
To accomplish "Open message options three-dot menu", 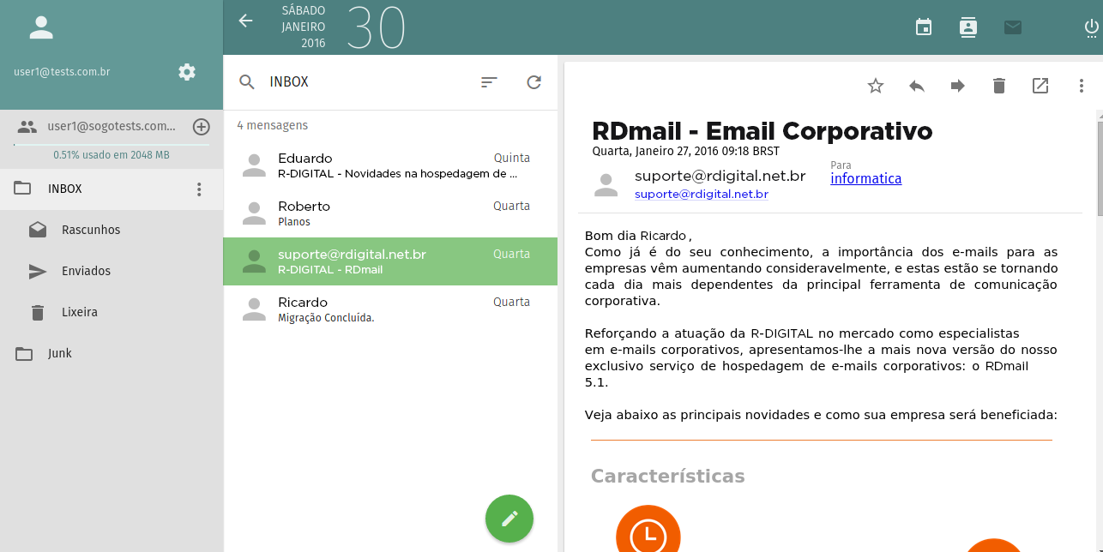I will tap(1081, 86).
